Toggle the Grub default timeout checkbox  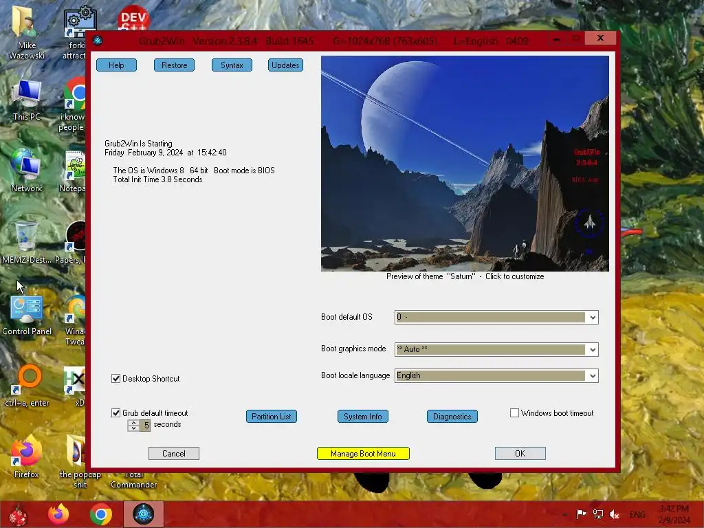[115, 412]
